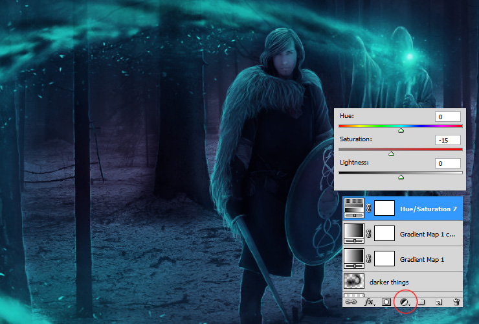Screen dimensions: 479x324
Task: Toggle mask link on Gradient Map 1
Action: (x=369, y=259)
